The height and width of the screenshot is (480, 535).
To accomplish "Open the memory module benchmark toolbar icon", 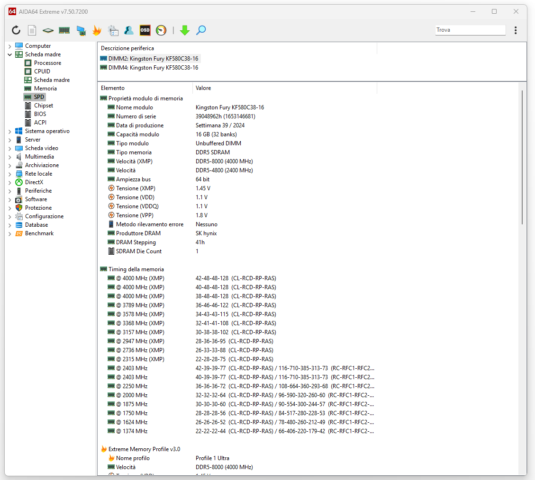I will [x=64, y=30].
